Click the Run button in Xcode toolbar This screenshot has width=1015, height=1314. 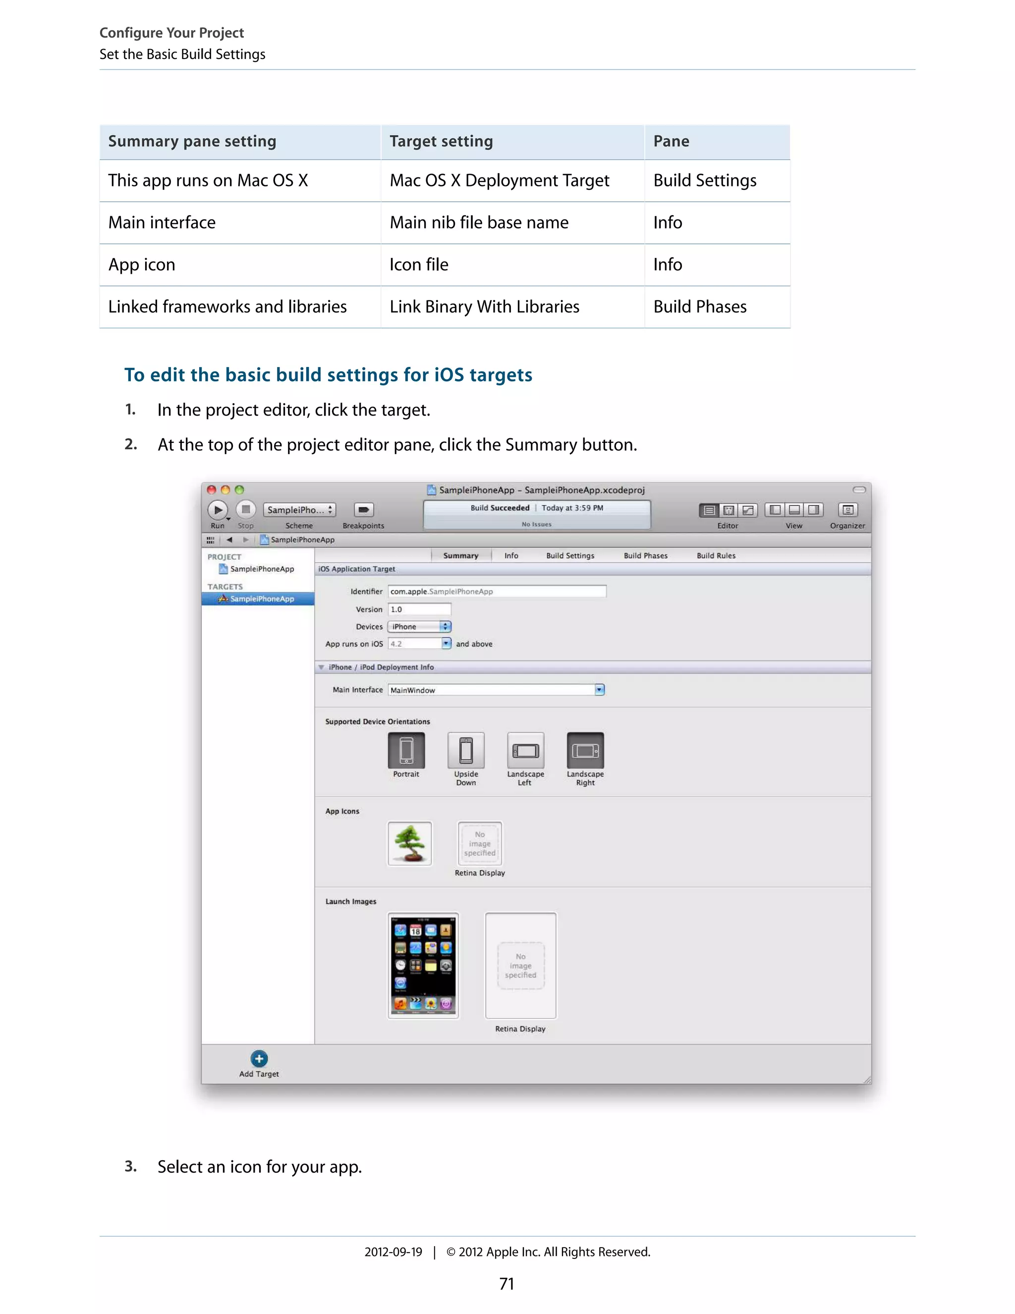tap(217, 510)
